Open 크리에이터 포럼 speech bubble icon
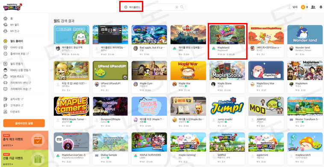The width and height of the screenshot is (324, 167). click(x=6, y=89)
